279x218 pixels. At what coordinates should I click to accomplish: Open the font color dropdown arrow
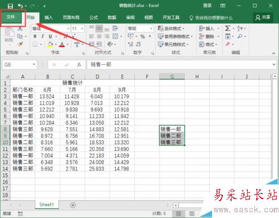(x=68, y=44)
